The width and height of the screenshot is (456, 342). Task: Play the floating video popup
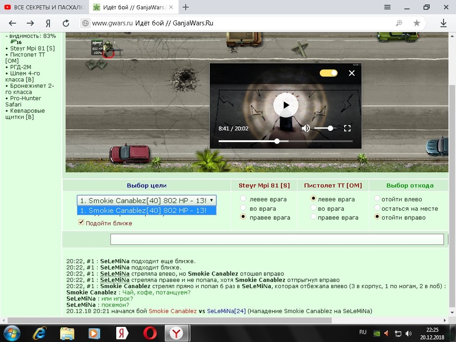pos(285,105)
